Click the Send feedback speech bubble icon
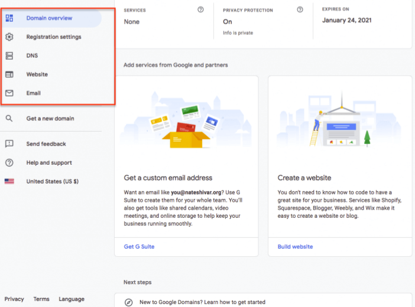 tap(9, 143)
